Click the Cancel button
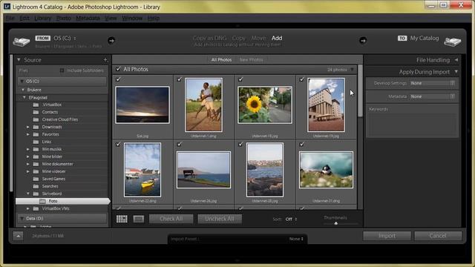Screen dimensions: 475x267 coord(438,236)
